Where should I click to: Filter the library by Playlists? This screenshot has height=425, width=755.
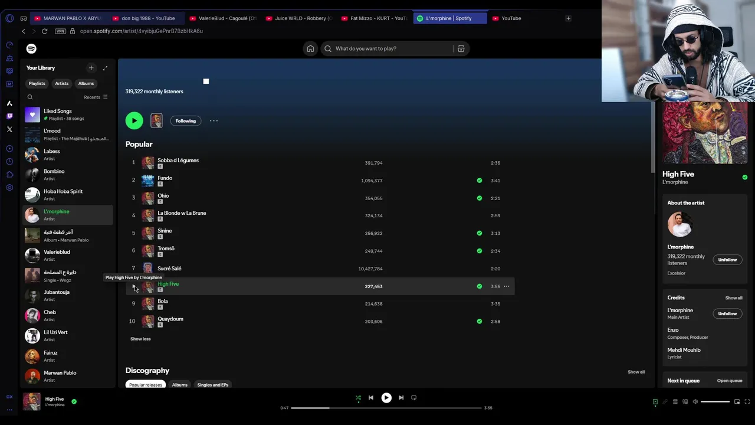[37, 83]
